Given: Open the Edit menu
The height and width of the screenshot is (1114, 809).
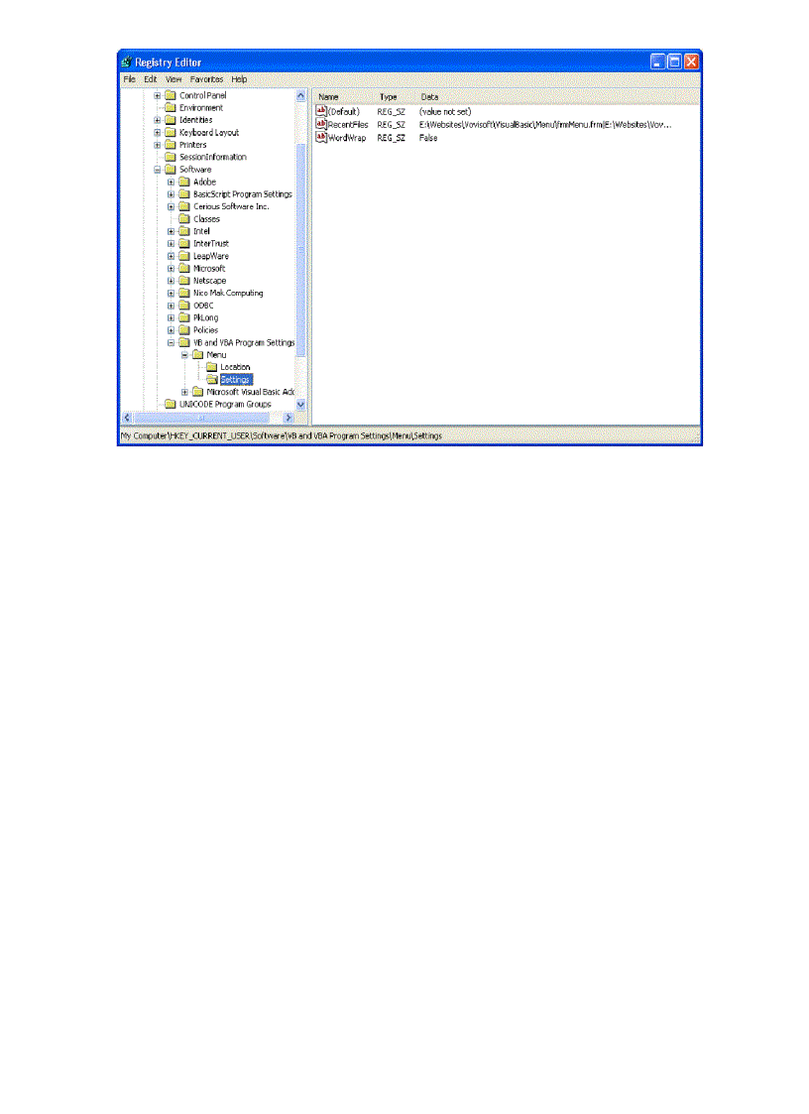Looking at the screenshot, I should point(150,79).
